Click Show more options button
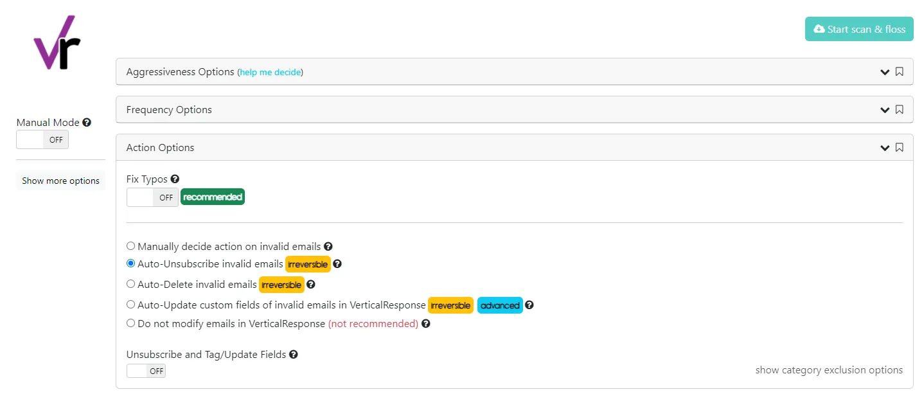 tap(60, 181)
